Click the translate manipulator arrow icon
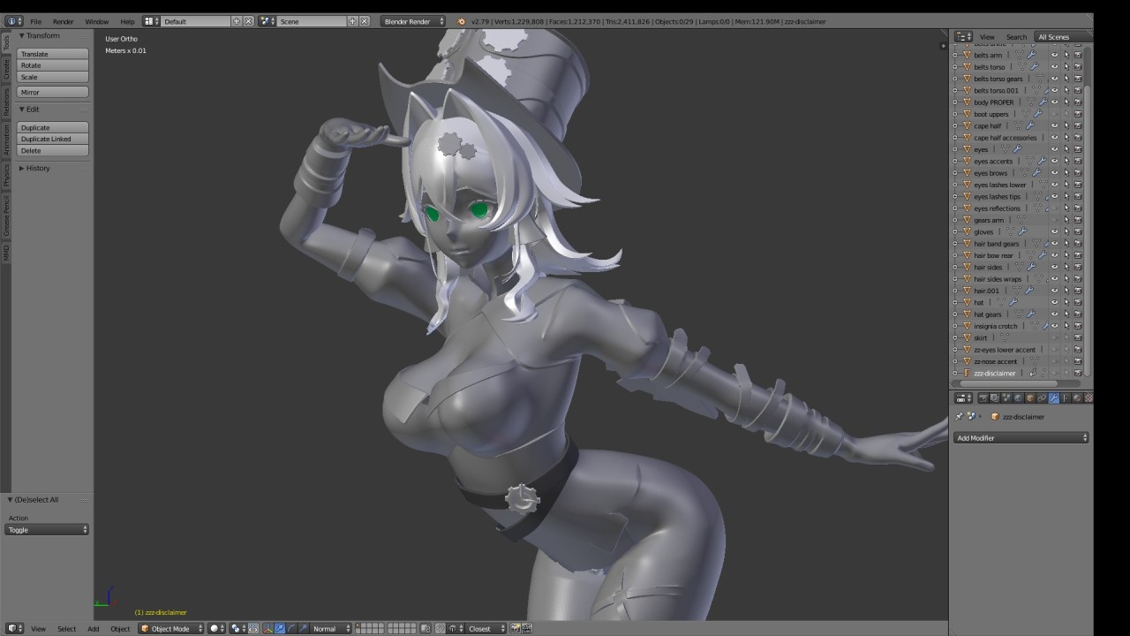1130x636 pixels. point(280,629)
